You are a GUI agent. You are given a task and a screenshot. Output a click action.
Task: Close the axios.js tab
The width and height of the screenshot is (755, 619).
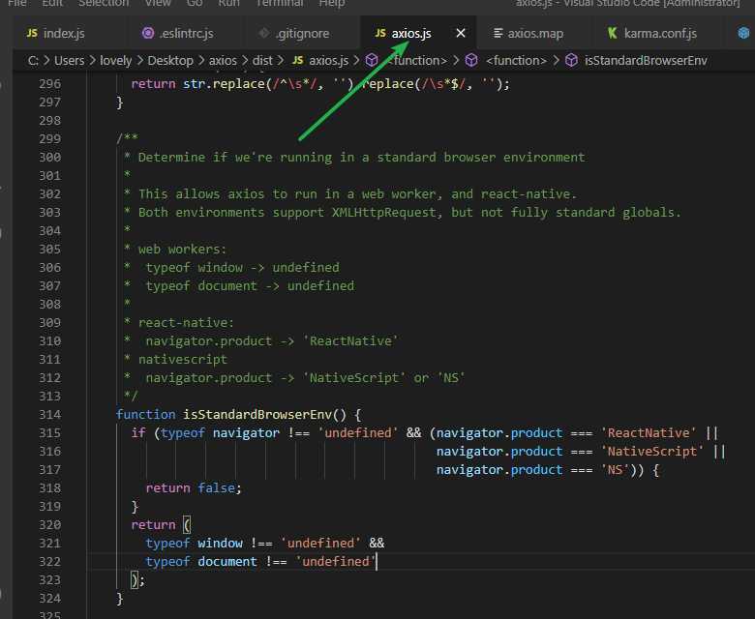pyautogui.click(x=461, y=33)
